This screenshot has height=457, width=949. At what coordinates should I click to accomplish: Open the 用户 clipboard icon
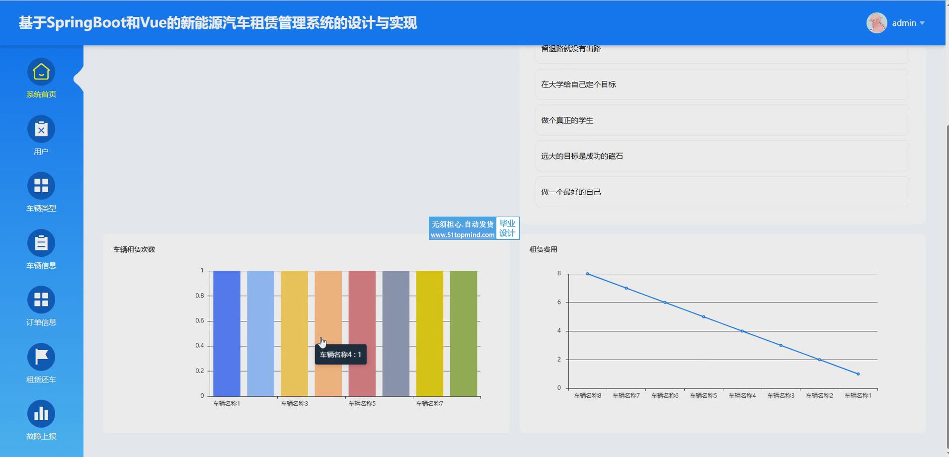click(x=41, y=129)
